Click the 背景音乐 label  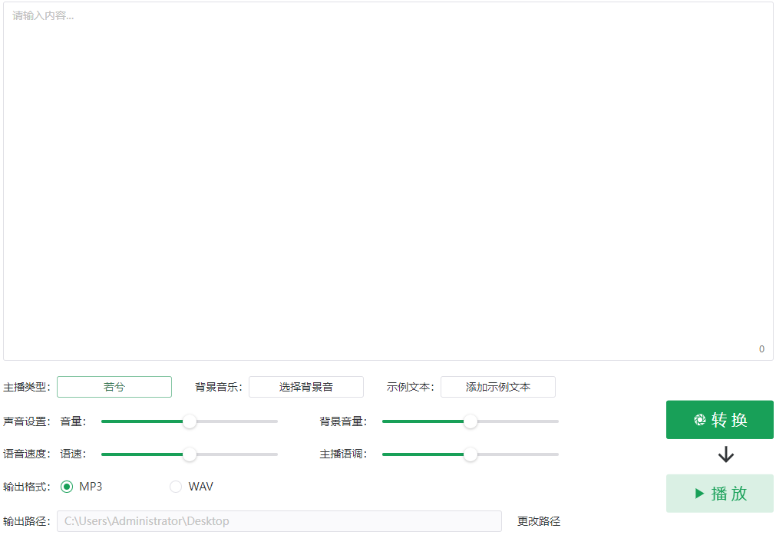click(218, 387)
